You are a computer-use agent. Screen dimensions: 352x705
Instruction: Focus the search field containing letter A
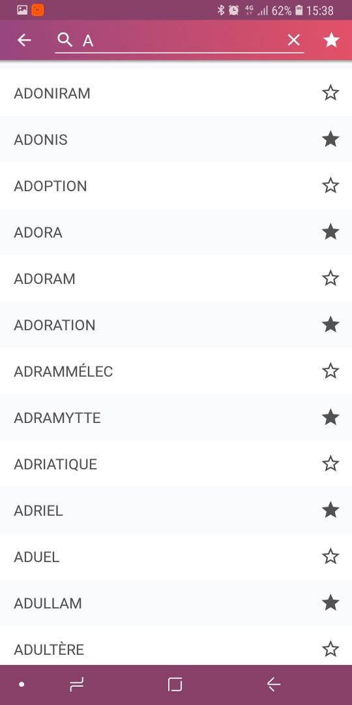pos(180,41)
